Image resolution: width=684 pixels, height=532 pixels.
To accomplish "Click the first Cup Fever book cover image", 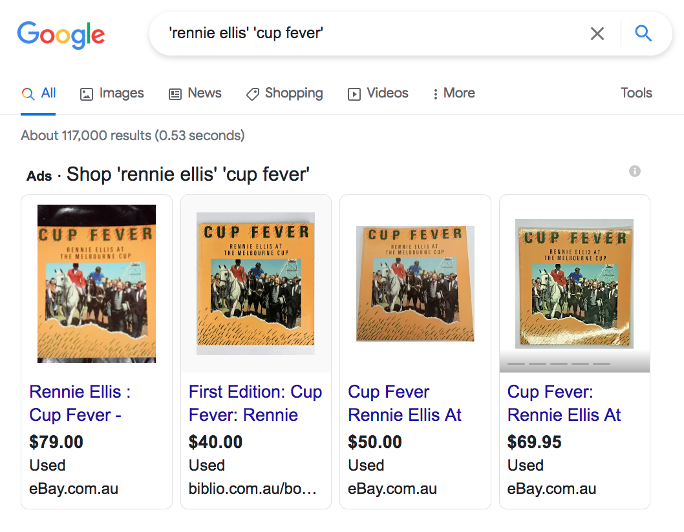I will 96,283.
